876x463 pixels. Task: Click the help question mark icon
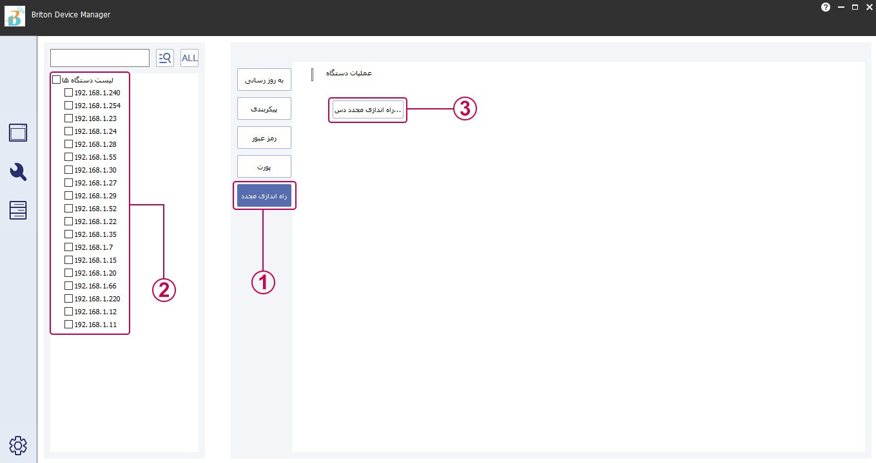(826, 7)
